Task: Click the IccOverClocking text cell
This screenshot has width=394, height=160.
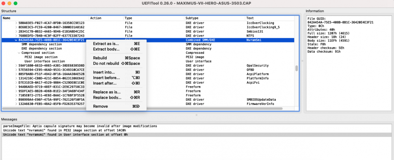Action: (x=260, y=23)
